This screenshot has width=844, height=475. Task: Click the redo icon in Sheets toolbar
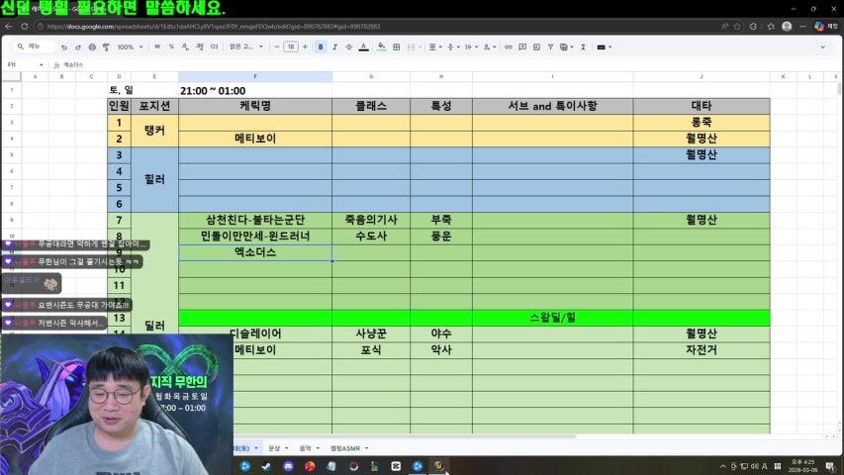tap(78, 47)
